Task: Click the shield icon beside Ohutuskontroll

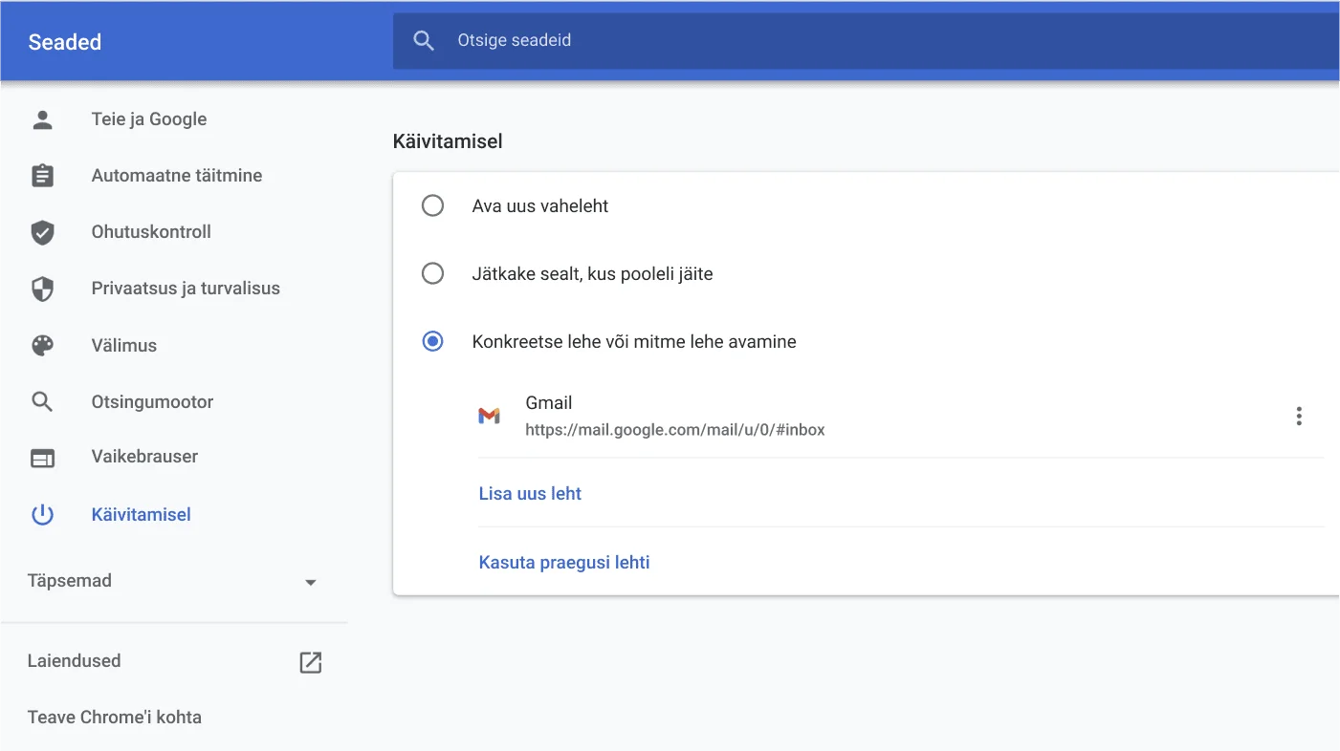Action: (x=42, y=231)
